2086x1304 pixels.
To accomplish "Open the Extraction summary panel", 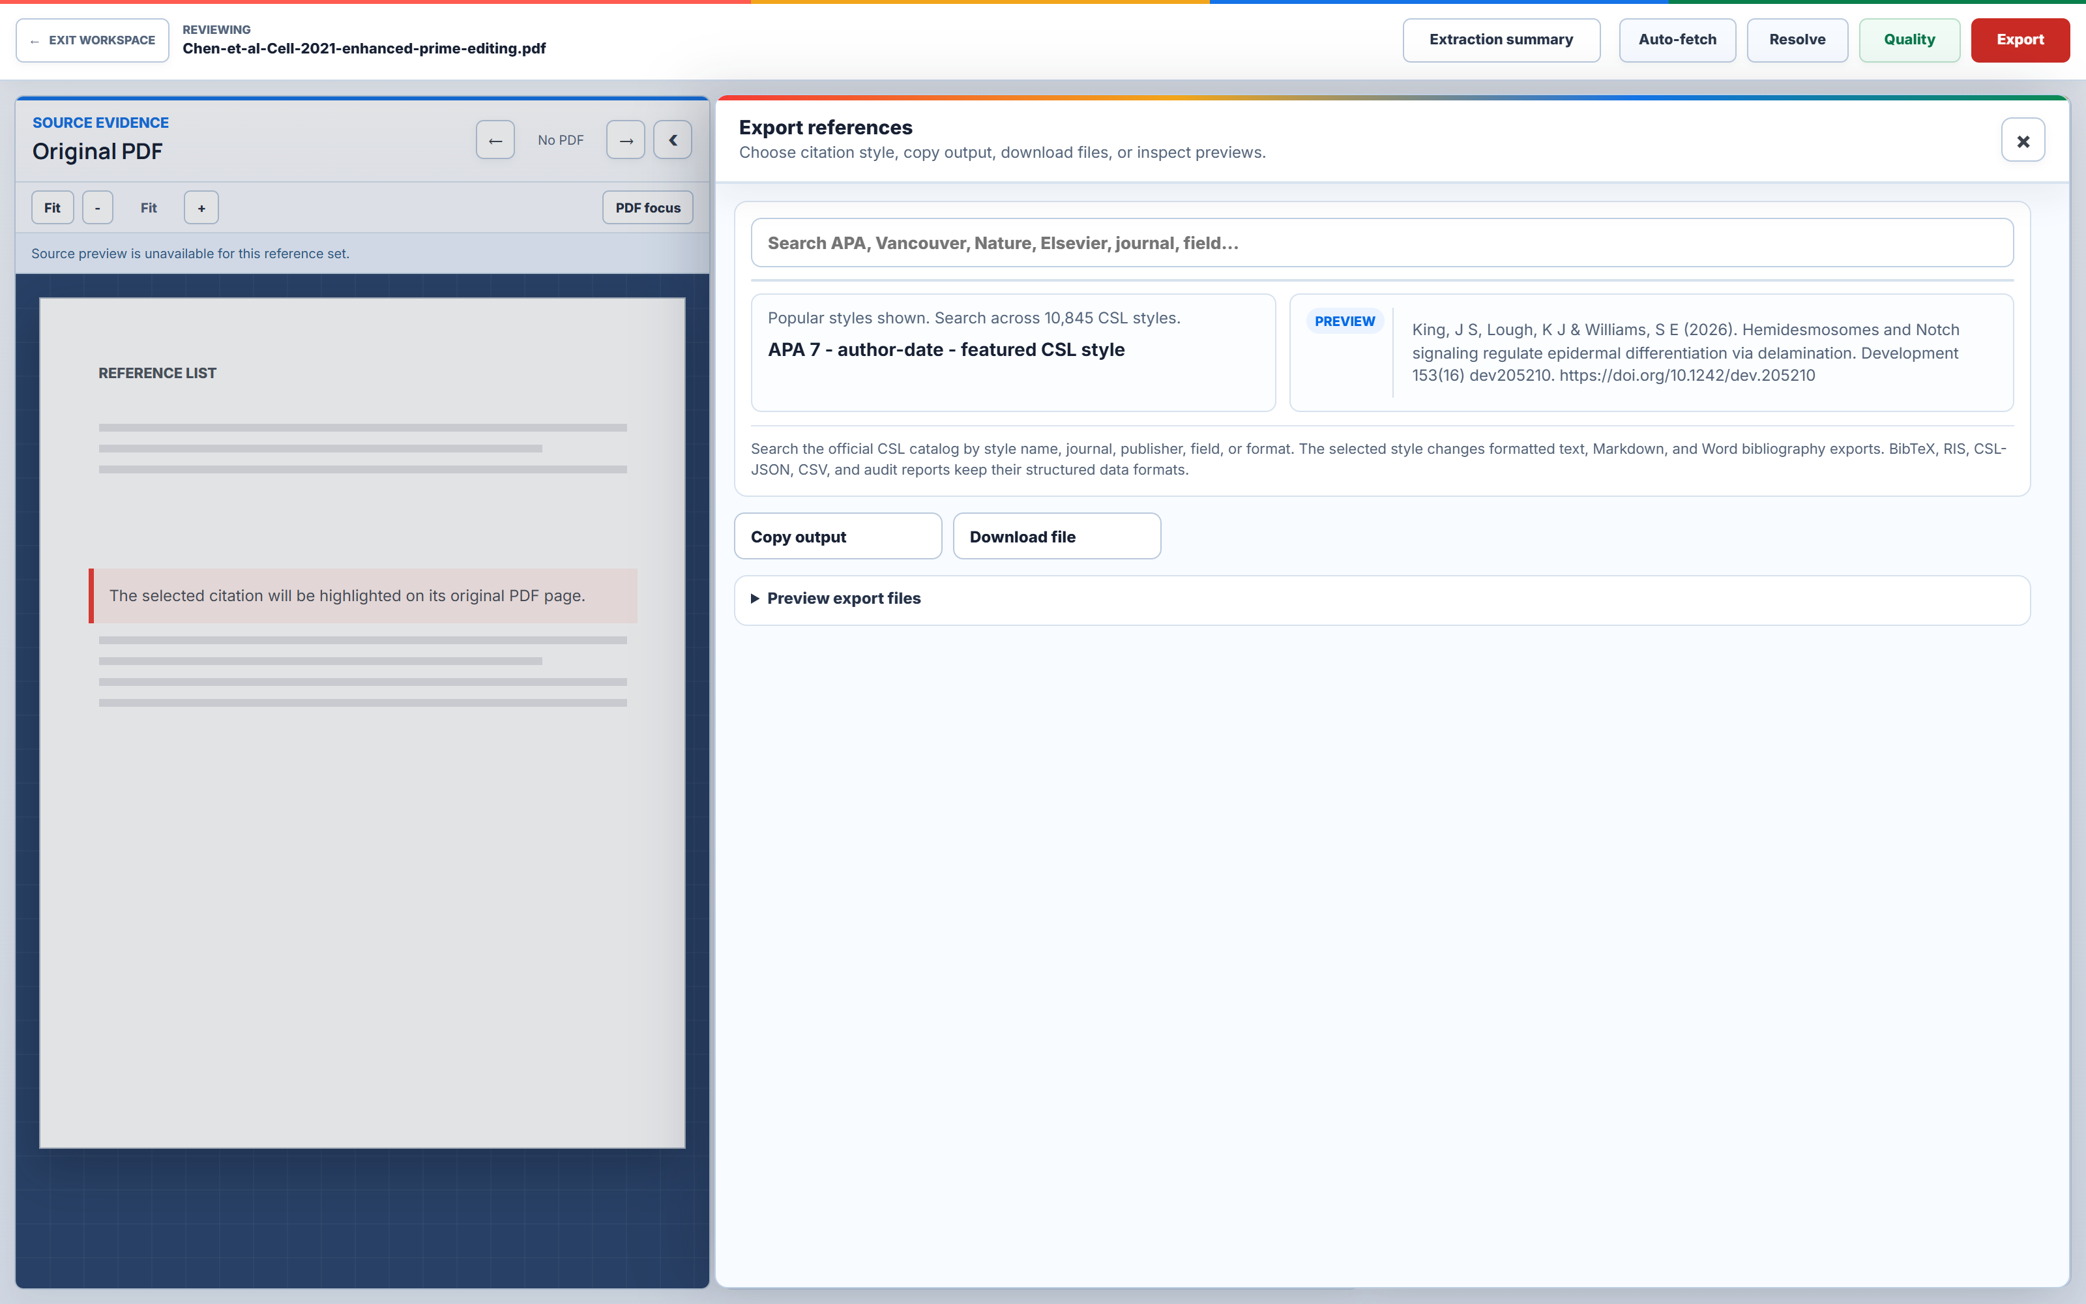I will (x=1501, y=40).
